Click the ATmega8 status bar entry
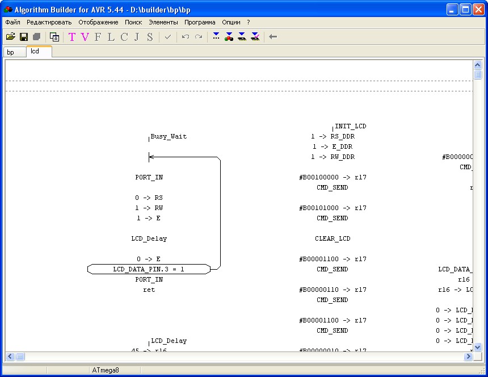Image resolution: width=488 pixels, height=377 pixels. (106, 370)
